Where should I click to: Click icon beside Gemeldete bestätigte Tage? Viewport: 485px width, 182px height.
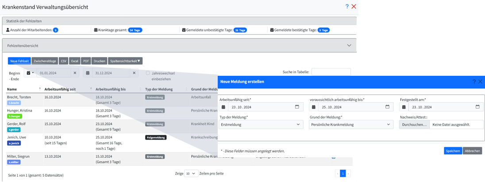point(272,30)
